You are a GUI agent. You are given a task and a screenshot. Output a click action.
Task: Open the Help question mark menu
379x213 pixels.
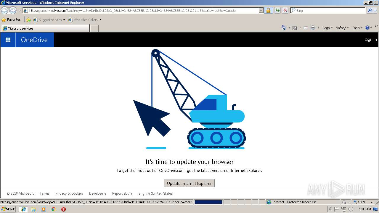tap(369, 28)
